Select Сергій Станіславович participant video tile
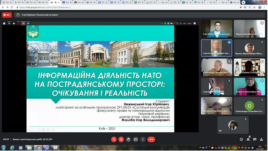 [x=216, y=48]
